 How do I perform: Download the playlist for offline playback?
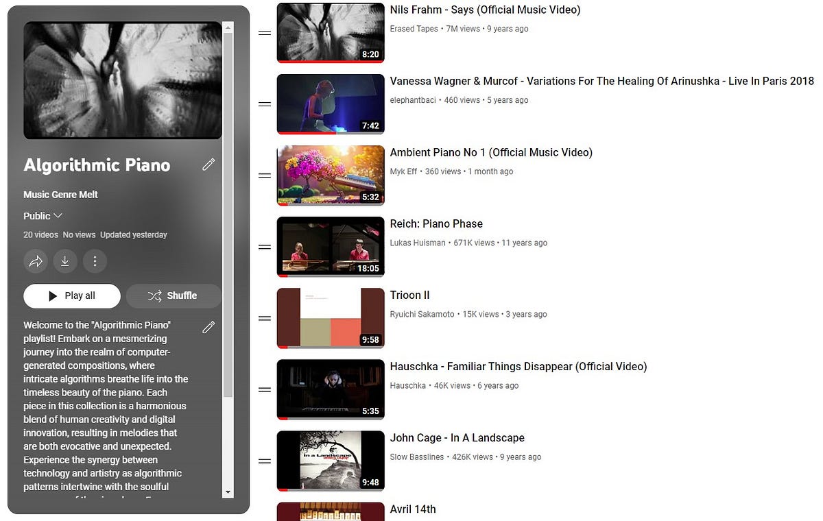65,261
